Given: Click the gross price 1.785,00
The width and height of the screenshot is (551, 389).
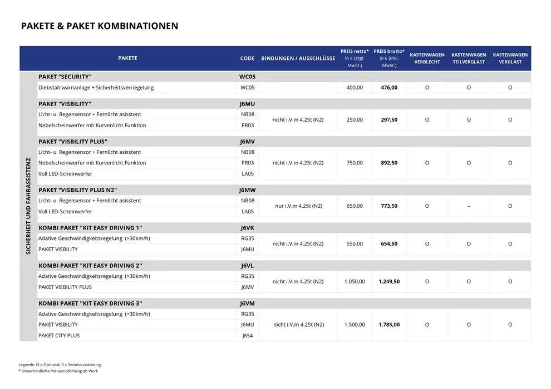Looking at the screenshot, I should coord(389,325).
